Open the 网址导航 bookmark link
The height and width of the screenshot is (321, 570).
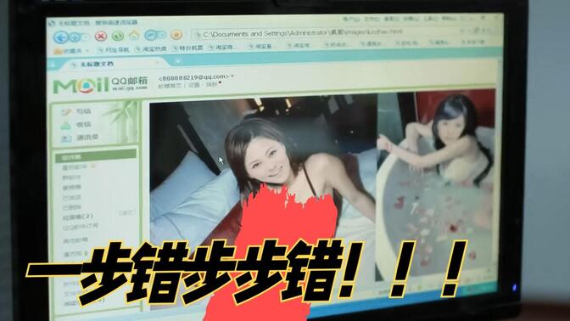(x=113, y=50)
